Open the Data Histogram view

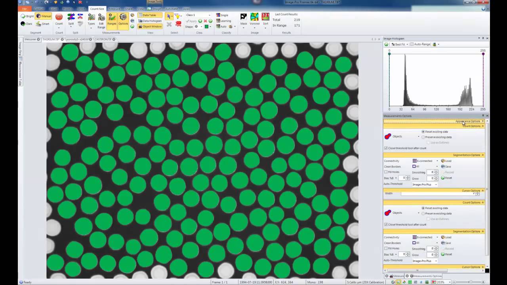151,21
